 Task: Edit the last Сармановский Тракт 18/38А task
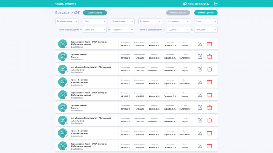[200, 146]
